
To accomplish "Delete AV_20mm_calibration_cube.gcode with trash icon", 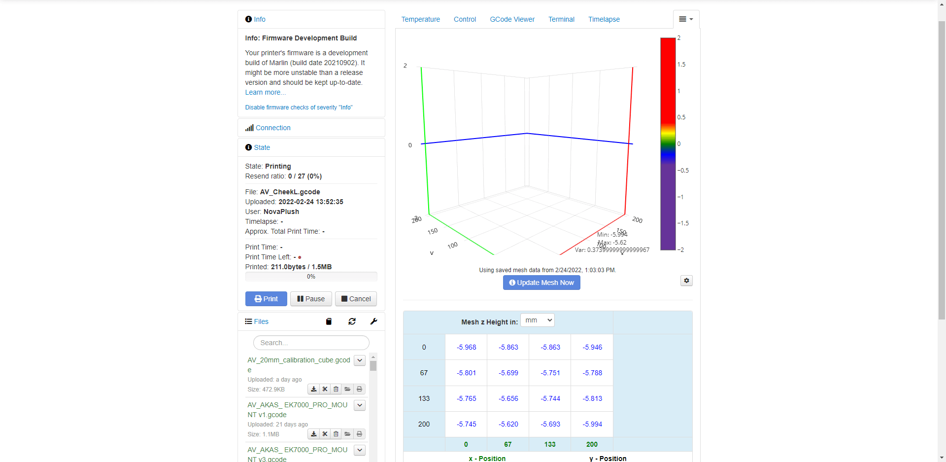I will pyautogui.click(x=336, y=389).
